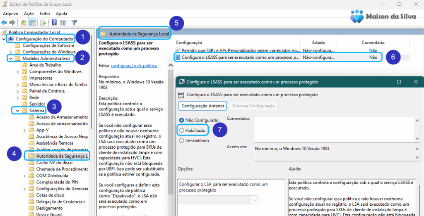Open the configuração de política link
Viewport: 424px width, 216px height.
134,66
